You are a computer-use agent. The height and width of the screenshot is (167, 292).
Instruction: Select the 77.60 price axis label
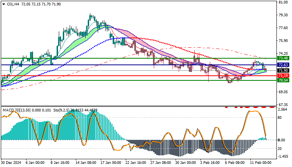click(283, 28)
